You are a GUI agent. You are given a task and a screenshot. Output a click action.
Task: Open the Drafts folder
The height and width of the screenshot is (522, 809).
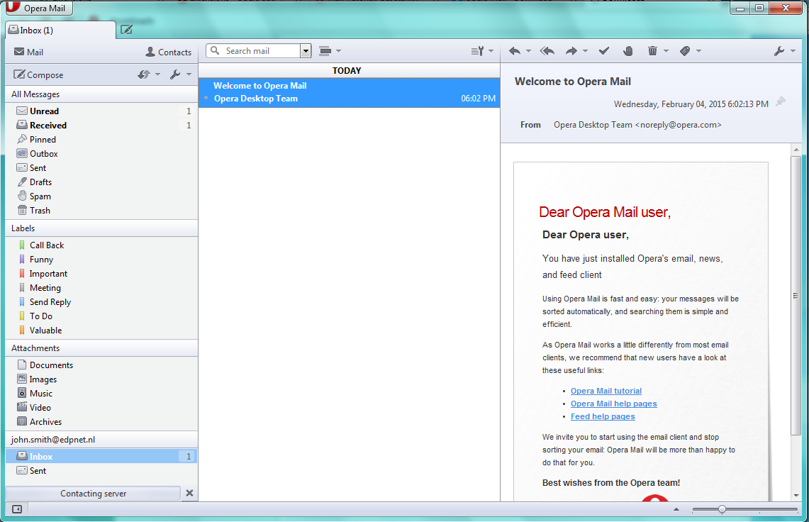101,182
